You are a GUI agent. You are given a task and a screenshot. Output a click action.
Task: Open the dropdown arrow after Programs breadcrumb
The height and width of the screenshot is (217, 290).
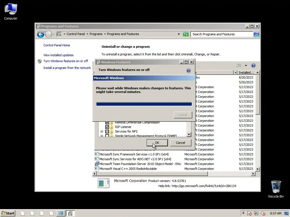tap(105, 34)
